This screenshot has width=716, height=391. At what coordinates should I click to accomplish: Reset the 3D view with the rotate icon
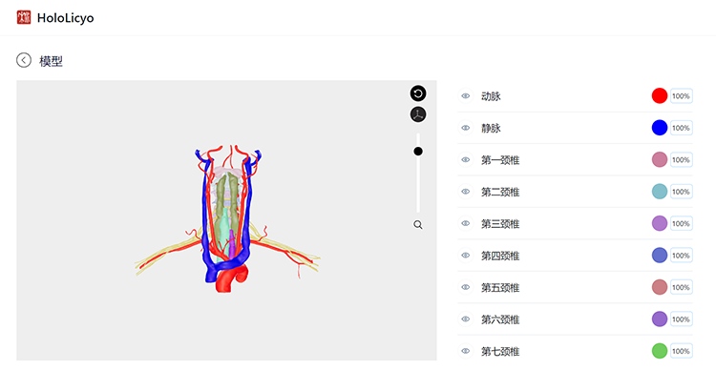pos(418,93)
